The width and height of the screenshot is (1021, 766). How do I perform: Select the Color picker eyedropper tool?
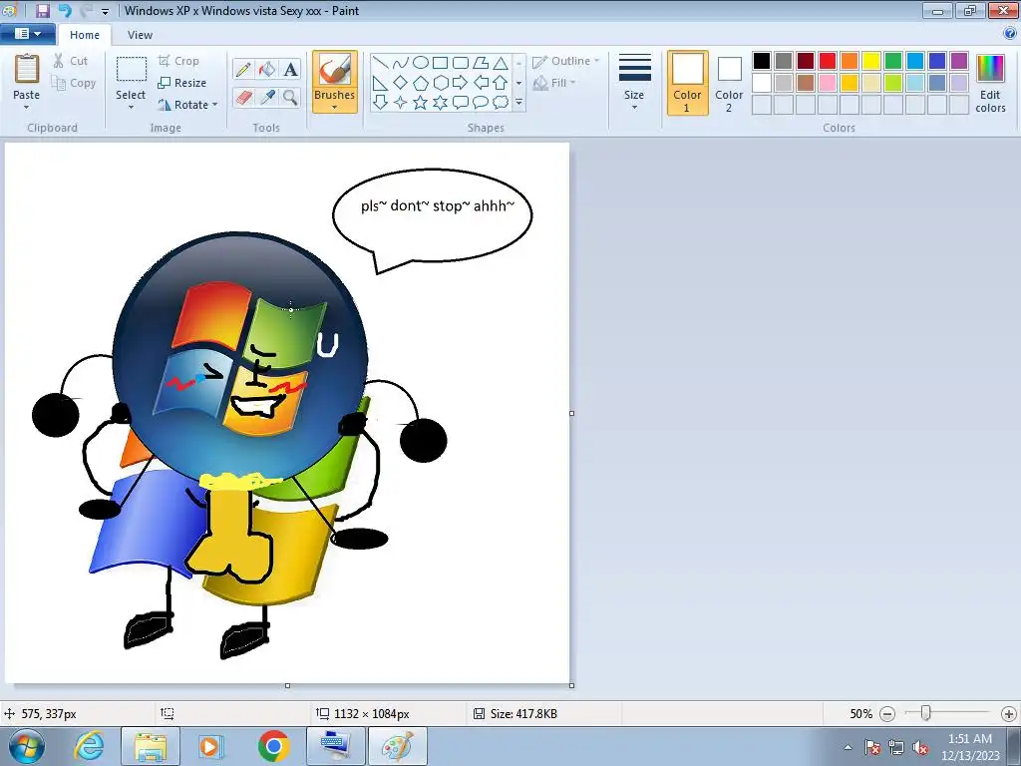(267, 98)
